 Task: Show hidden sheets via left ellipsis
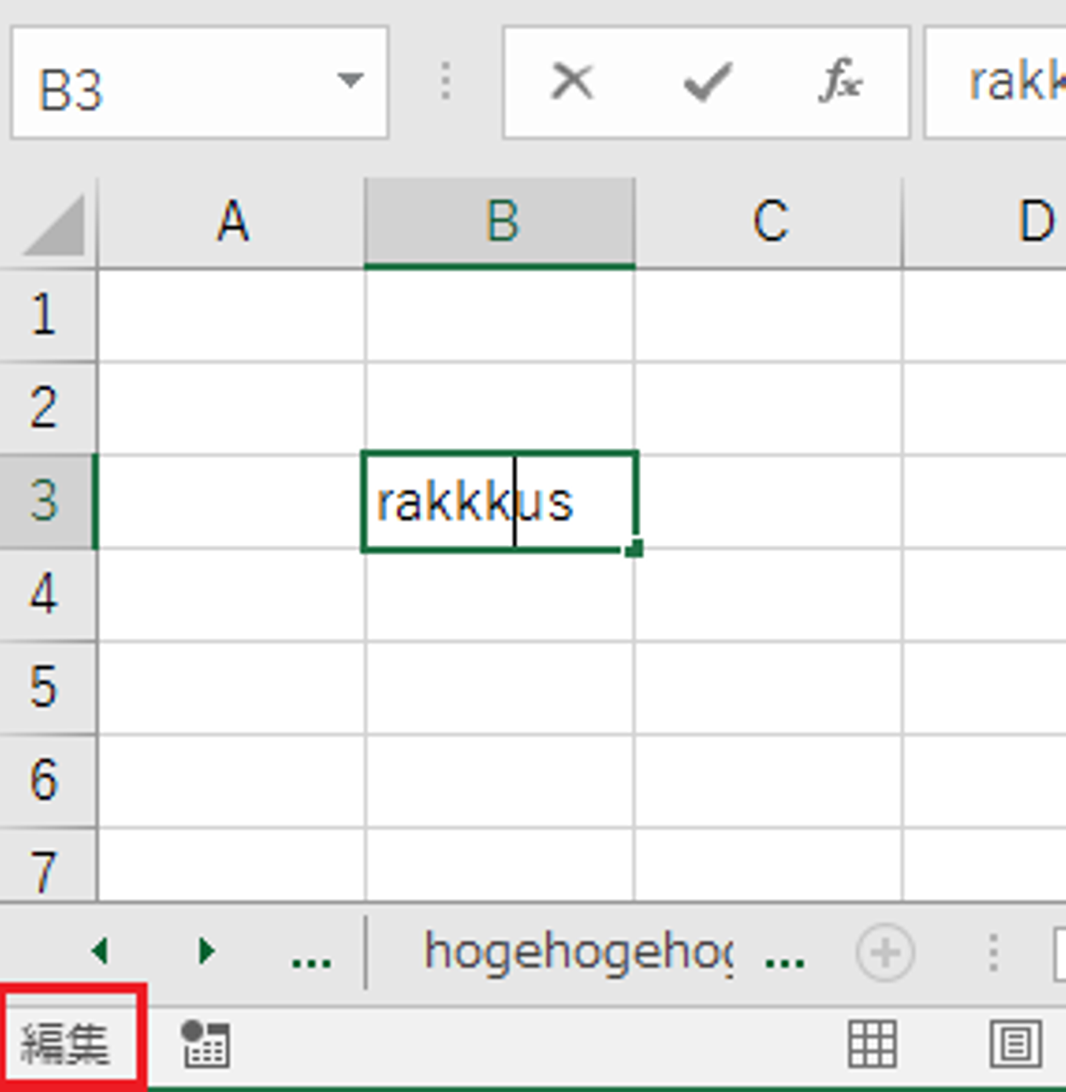coord(311,955)
